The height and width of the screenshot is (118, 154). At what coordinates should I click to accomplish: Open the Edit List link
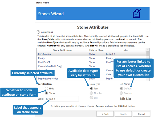click(125, 99)
